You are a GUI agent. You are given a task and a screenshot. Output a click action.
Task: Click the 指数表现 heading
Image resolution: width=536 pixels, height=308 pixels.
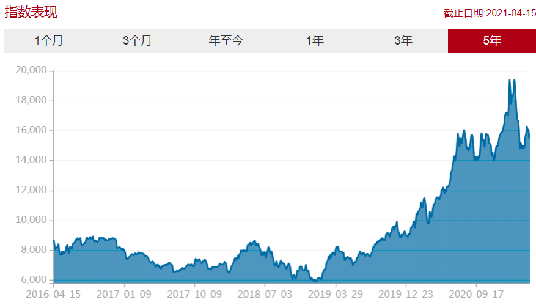(x=31, y=12)
